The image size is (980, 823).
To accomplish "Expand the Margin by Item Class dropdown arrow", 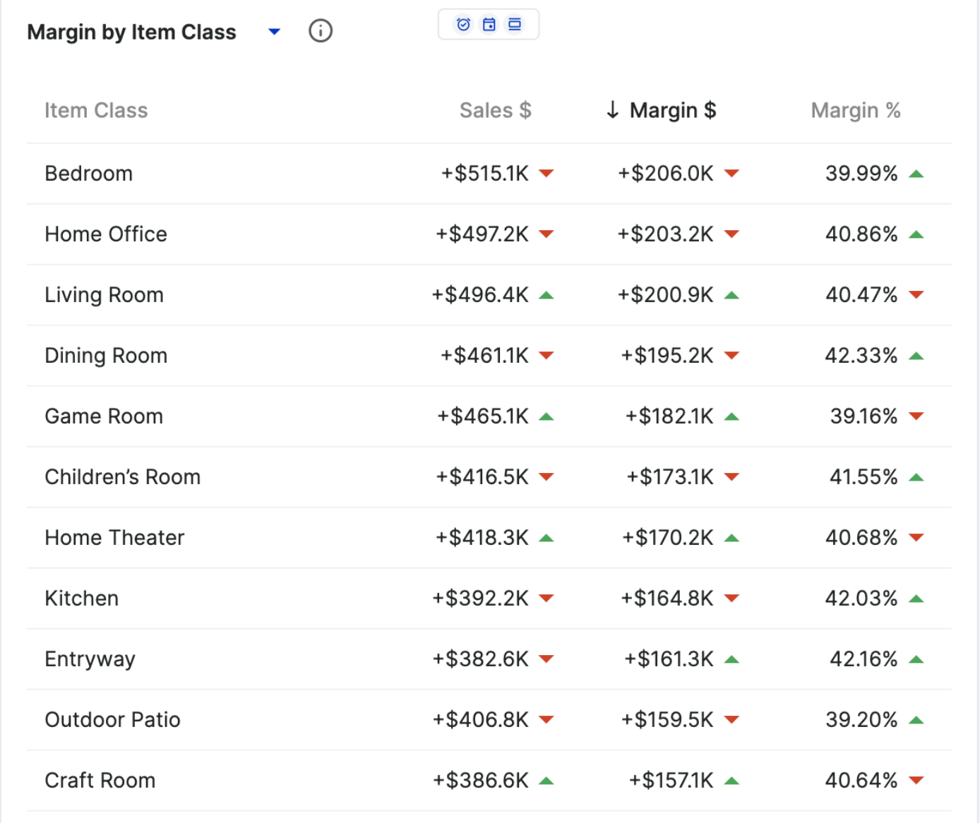I will coord(275,32).
